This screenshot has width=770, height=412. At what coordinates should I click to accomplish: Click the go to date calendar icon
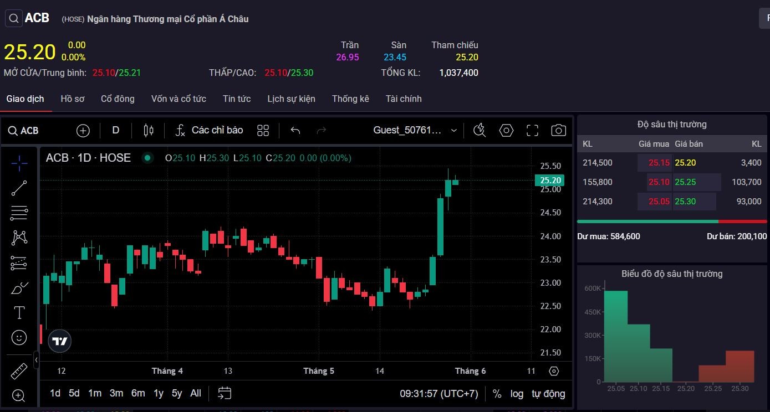(224, 393)
